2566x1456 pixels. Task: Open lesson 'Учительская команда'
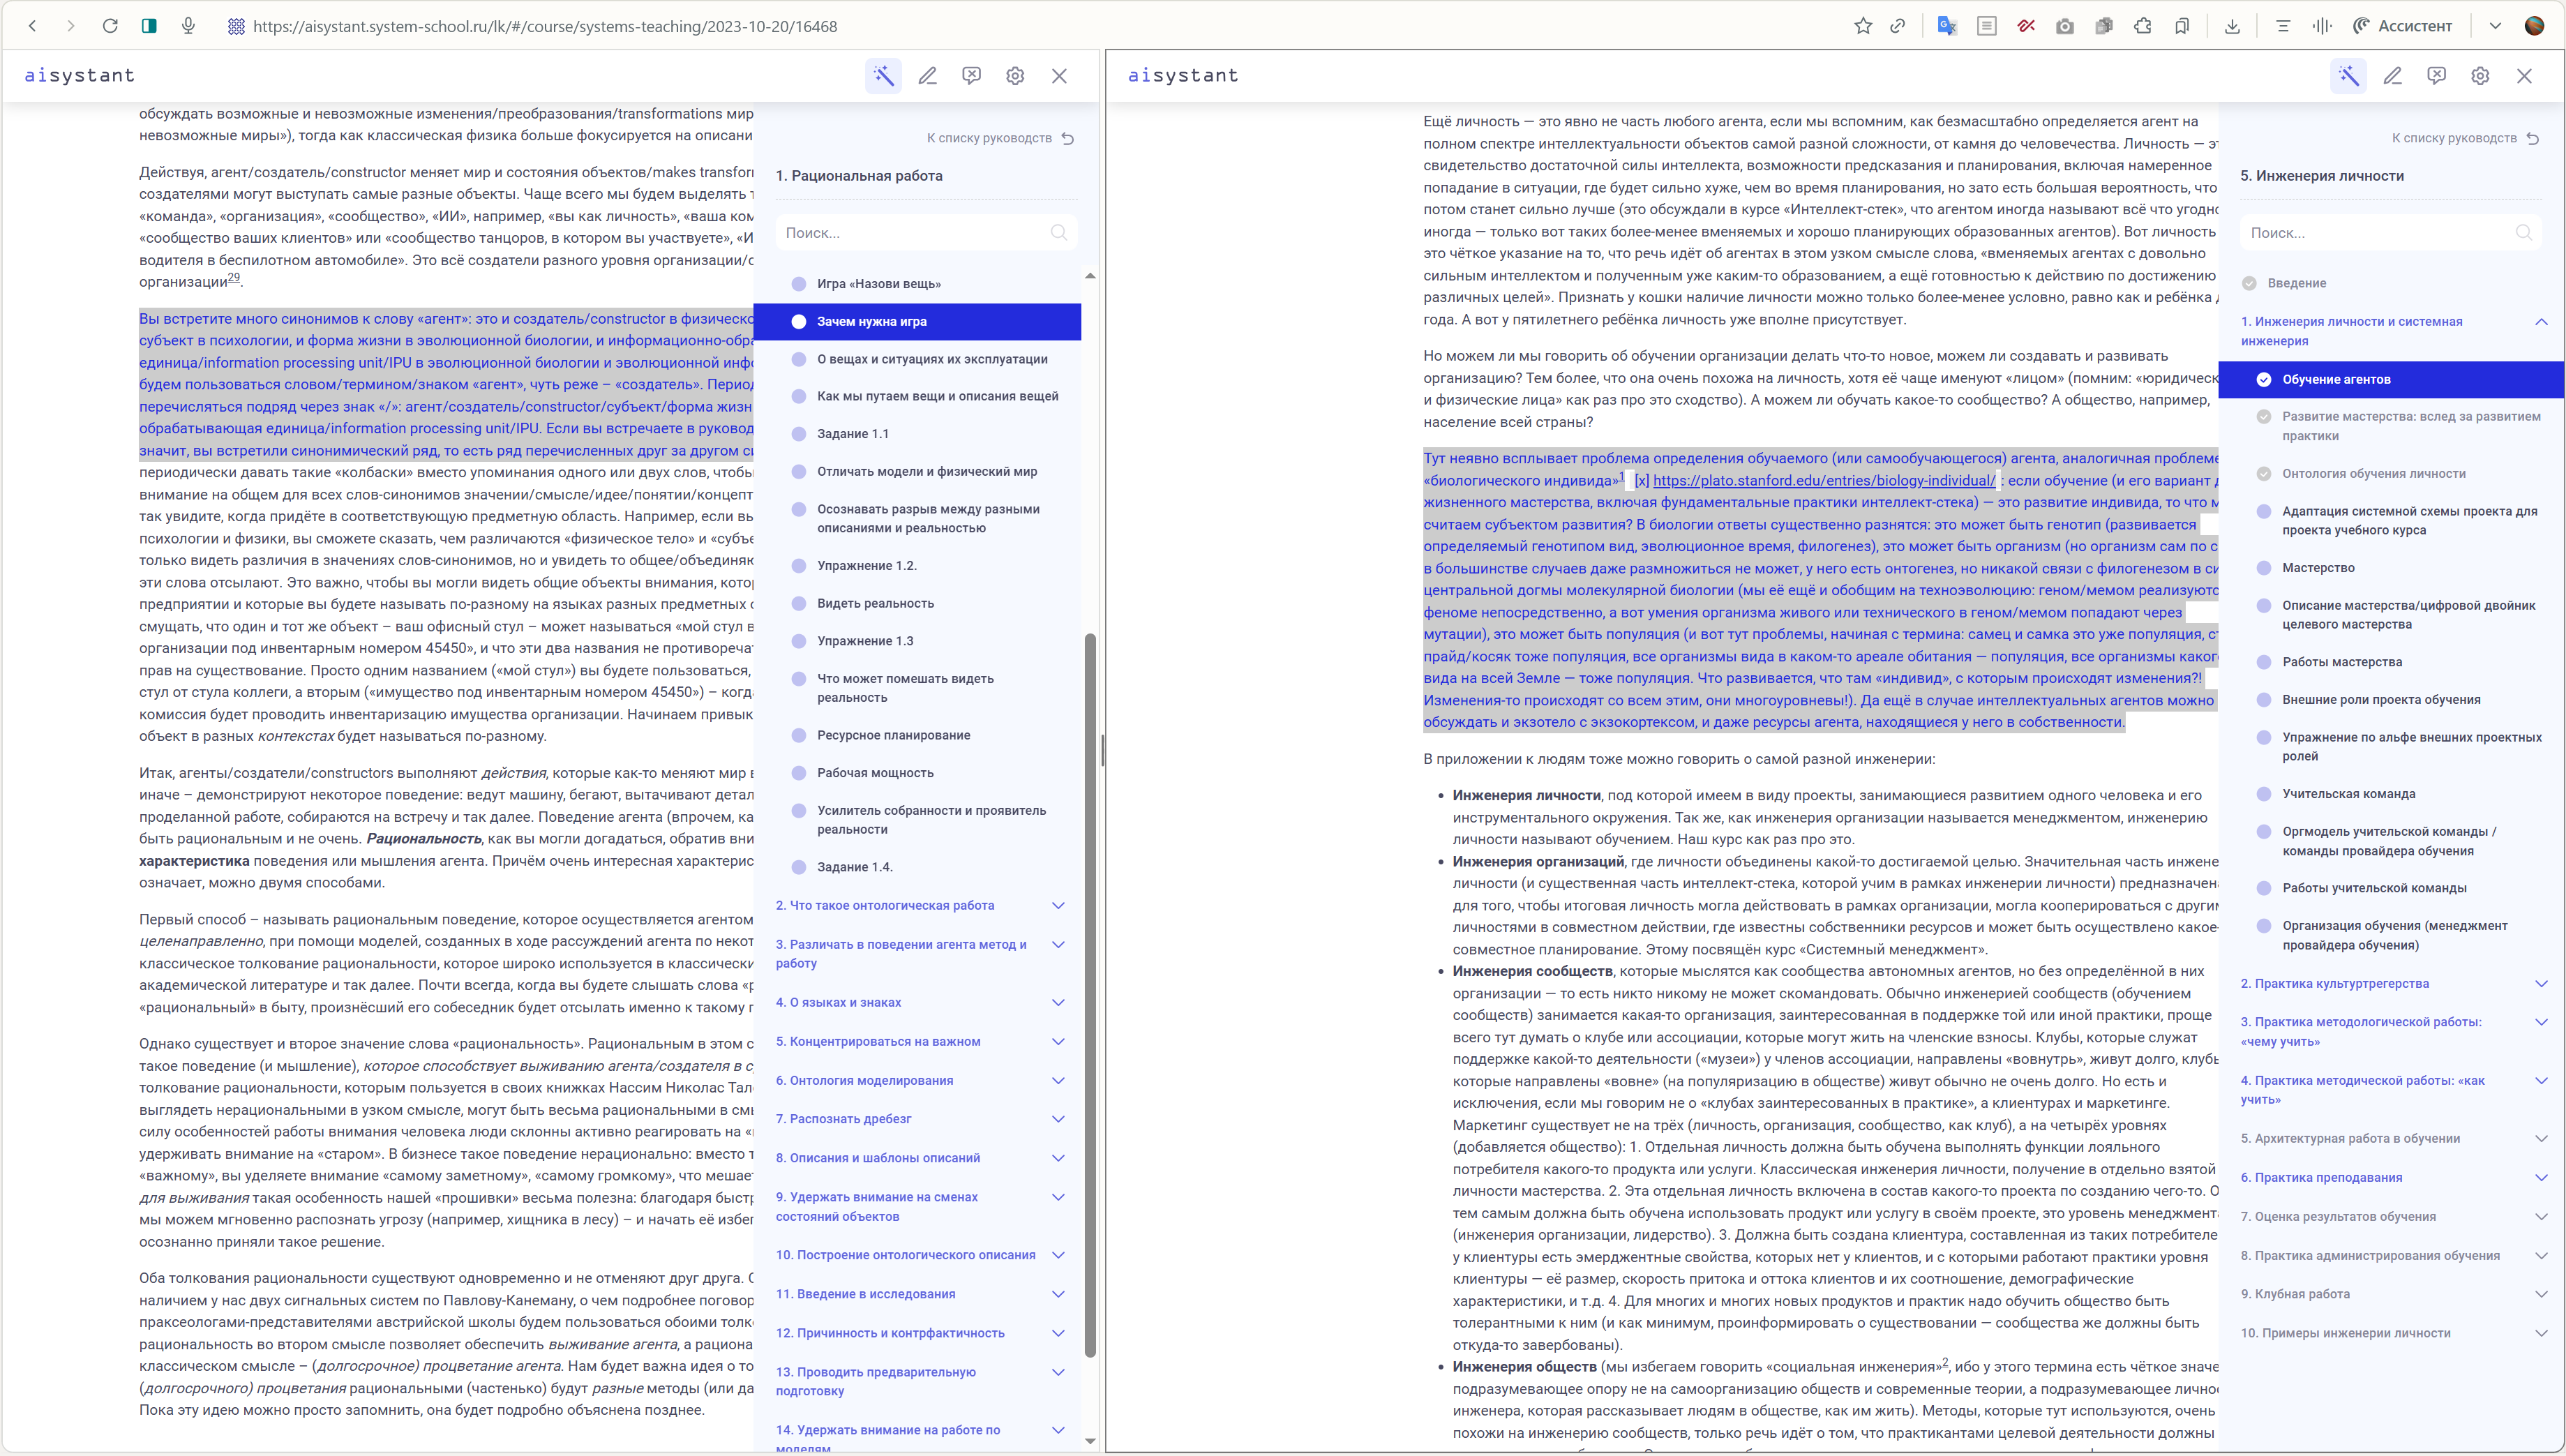2348,794
